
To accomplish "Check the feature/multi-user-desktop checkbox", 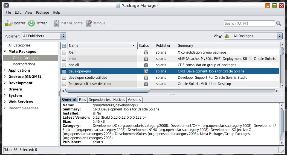I will [x=64, y=84].
